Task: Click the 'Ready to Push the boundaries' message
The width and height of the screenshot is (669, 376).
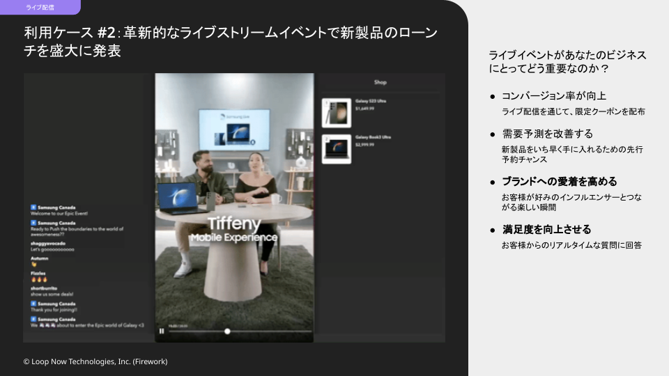Action: [77, 231]
